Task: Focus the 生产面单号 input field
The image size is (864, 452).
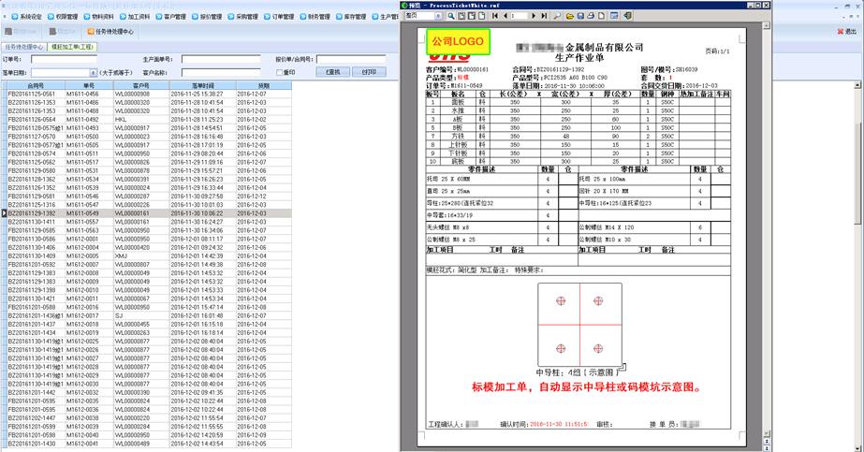Action: tap(221, 59)
